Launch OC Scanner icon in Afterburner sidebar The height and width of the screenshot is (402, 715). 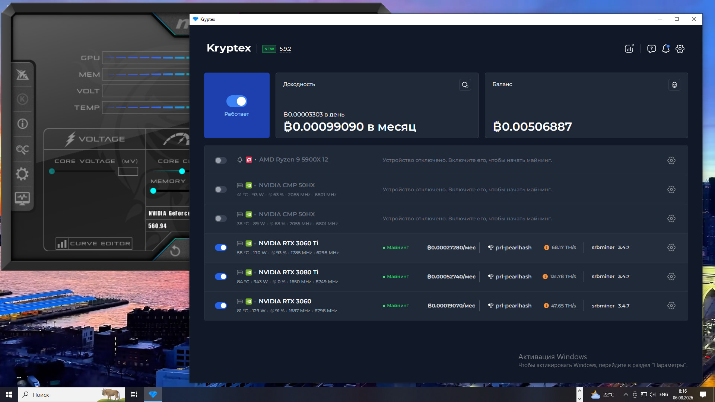click(x=22, y=149)
